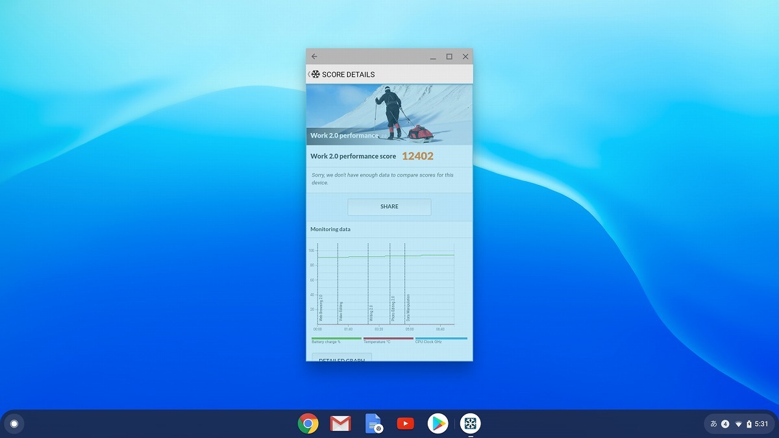Click Video Editing marker on graph
Viewport: 779px width, 438px height.
tap(341, 311)
